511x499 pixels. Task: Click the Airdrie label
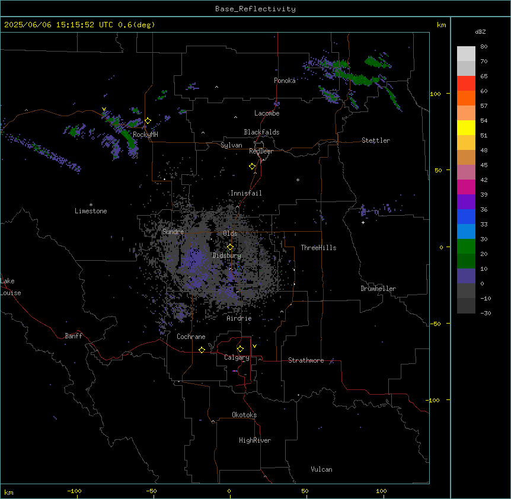click(x=239, y=318)
